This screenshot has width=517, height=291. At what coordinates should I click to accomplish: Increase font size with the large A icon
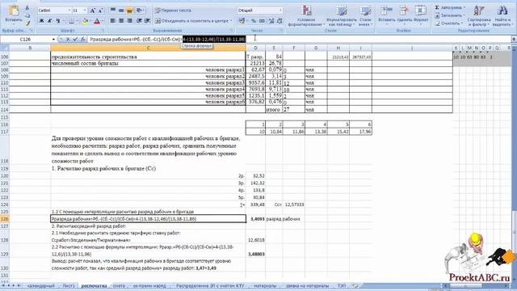coord(93,11)
